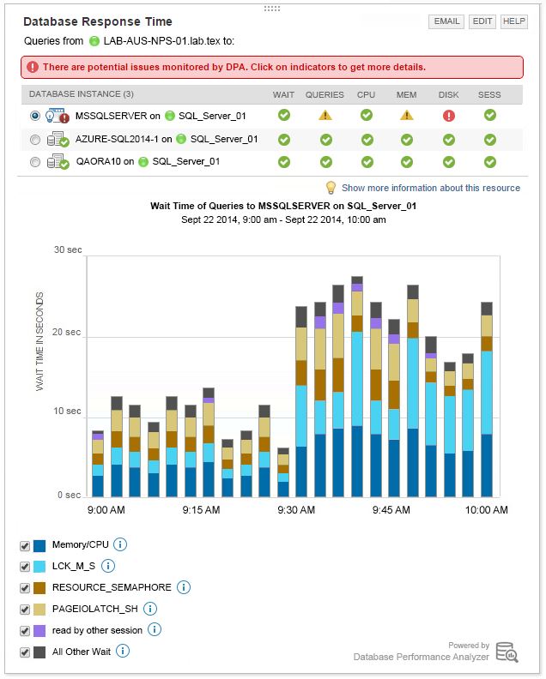This screenshot has height=679, width=546.
Task: Click SQL_Server_01 link in AZURE-SQL2014-1 row
Action: (224, 139)
